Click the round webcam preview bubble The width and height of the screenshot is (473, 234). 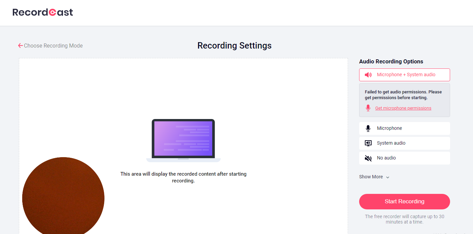(63, 196)
